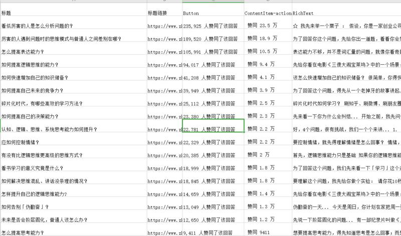Select the Button column header cell
Viewport: 401px width, 236px height.
point(213,13)
